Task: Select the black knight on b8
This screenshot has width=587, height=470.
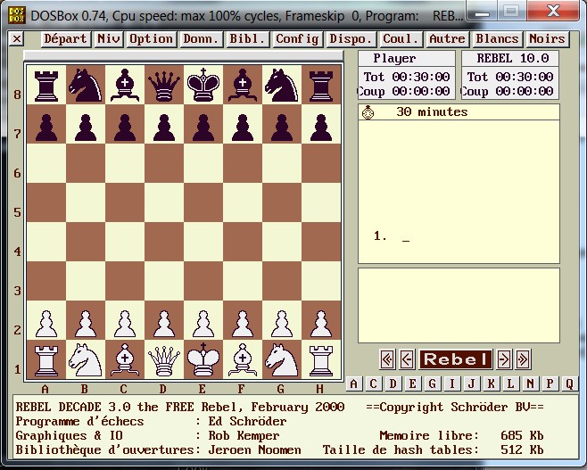Action: click(86, 85)
